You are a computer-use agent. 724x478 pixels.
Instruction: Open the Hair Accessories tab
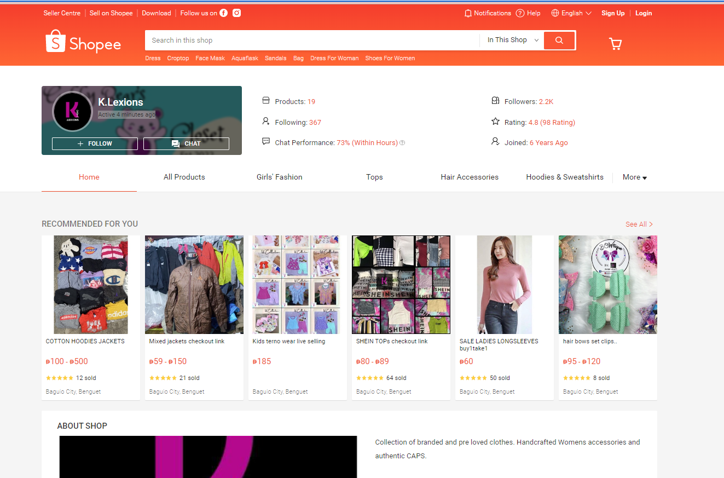click(470, 177)
